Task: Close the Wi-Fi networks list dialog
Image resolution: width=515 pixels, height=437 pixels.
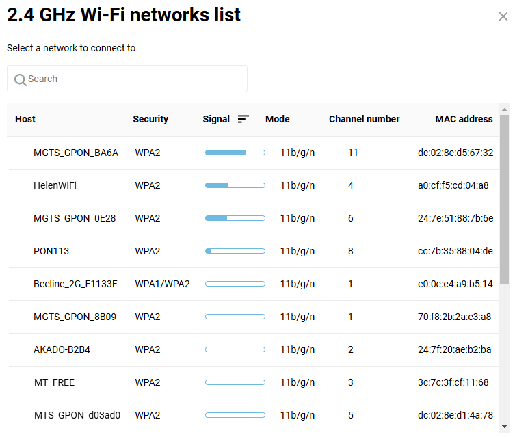Action: pyautogui.click(x=503, y=16)
